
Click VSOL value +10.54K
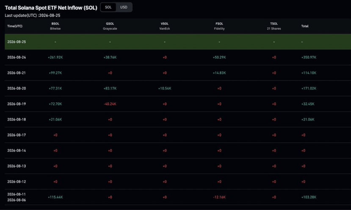pyautogui.click(x=165, y=88)
